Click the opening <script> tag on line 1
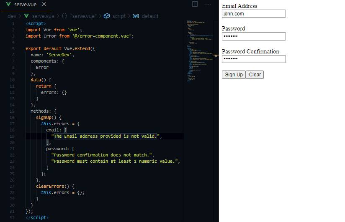This screenshot has width=345, height=222. (x=36, y=23)
